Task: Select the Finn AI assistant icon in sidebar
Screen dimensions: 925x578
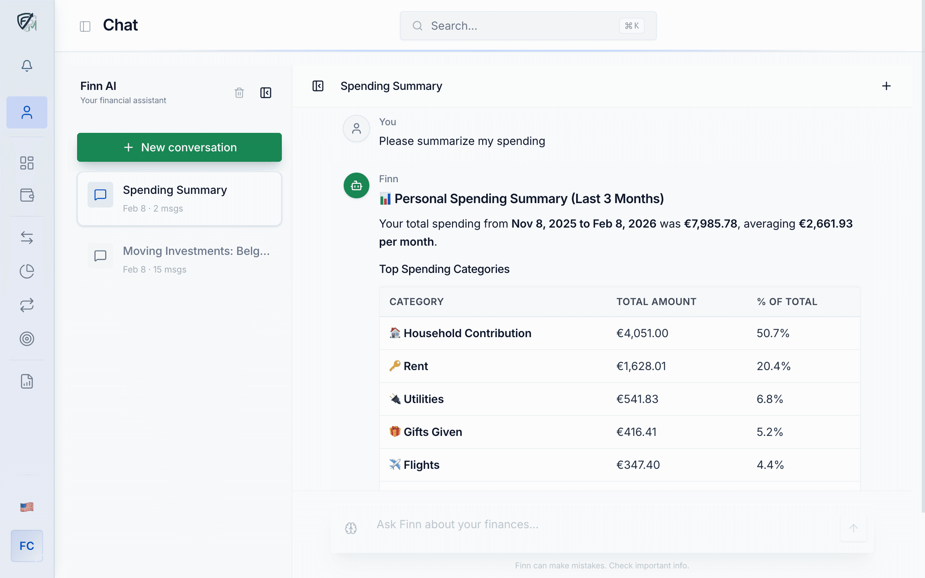Action: tap(27, 113)
